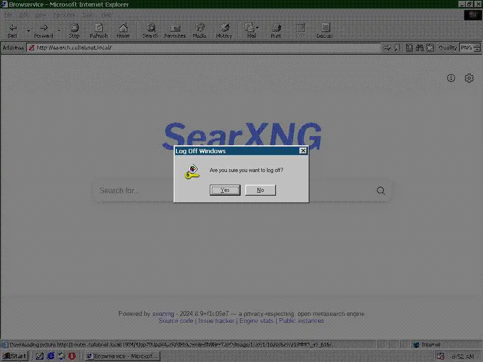Open the Issue tracker link
Viewport: 483px width, 362px height.
click(216, 321)
